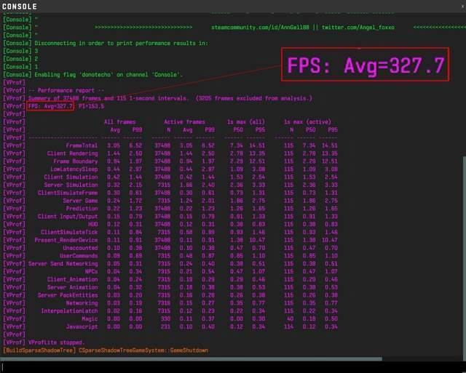Click the Networking row label
Image resolution: width=466 pixels, height=373 pixels.
click(82, 302)
